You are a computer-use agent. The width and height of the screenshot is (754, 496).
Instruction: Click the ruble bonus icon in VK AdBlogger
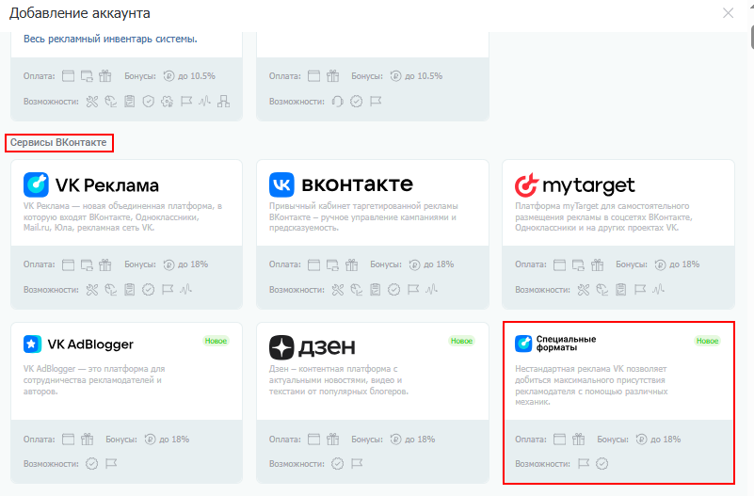coord(150,440)
